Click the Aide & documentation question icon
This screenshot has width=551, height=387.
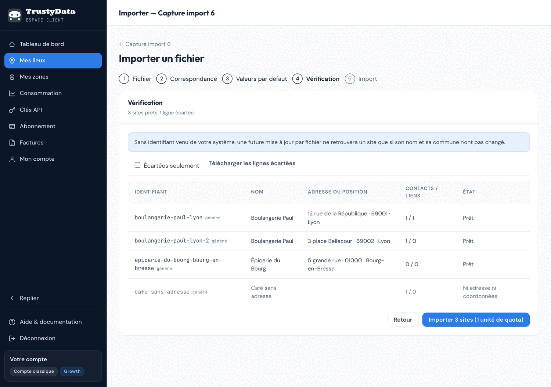12,322
